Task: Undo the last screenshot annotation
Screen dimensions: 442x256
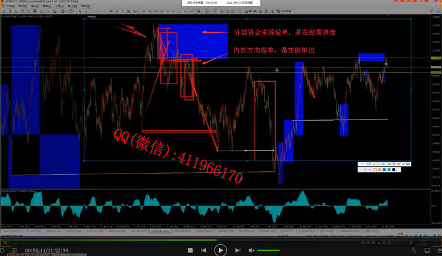Action: pyautogui.click(x=389, y=164)
